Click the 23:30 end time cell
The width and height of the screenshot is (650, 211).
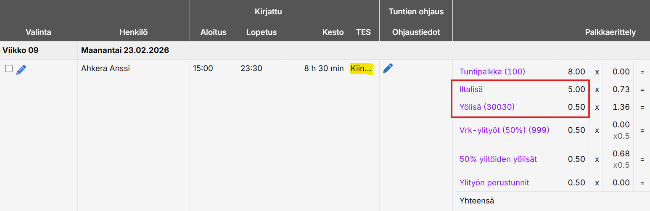(x=251, y=69)
